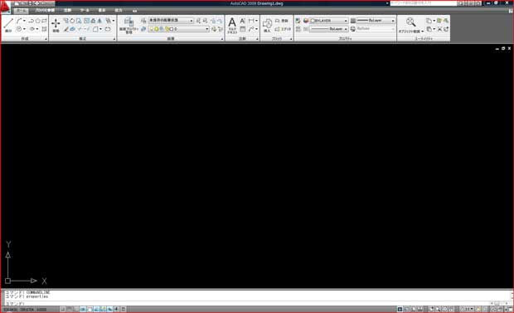This screenshot has width=514, height=313.
Task: Toggle Grid display in status bar
Action: [x=70, y=309]
